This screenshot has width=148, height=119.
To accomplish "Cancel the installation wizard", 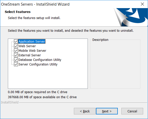I will click(x=132, y=111).
